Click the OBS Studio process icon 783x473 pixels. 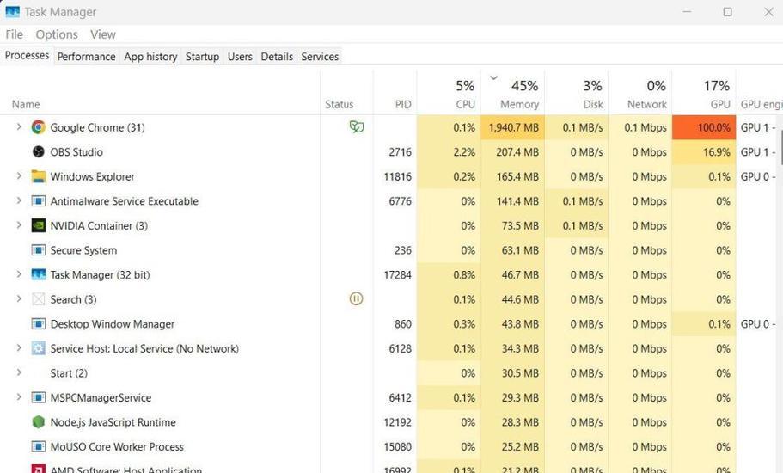pyautogui.click(x=39, y=152)
